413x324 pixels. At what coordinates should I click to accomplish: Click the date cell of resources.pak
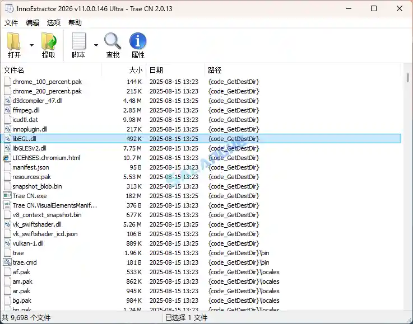(174, 177)
